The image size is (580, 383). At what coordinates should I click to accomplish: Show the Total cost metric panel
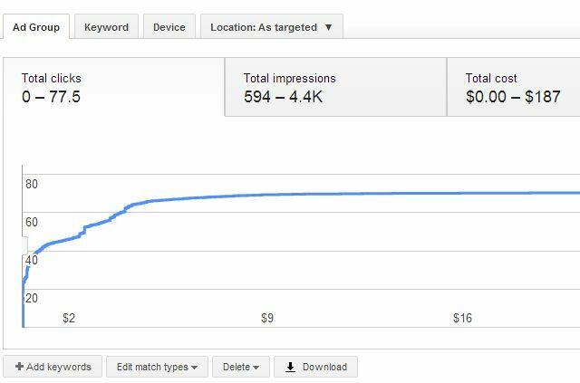click(513, 88)
